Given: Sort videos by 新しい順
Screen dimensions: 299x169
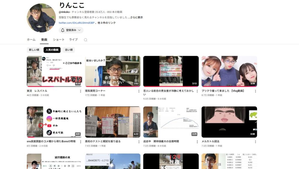Looking at the screenshot, I should [x=34, y=50].
